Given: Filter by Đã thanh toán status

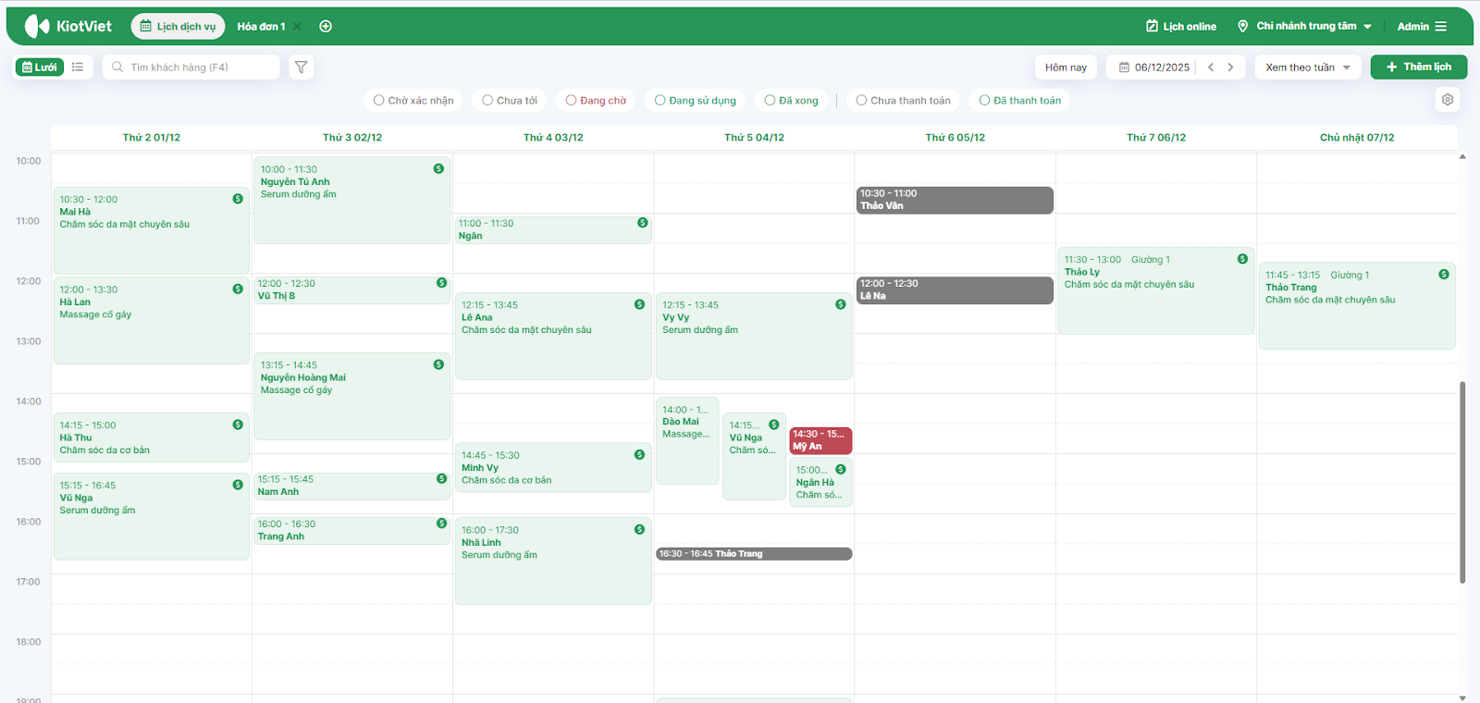Looking at the screenshot, I should [1020, 101].
